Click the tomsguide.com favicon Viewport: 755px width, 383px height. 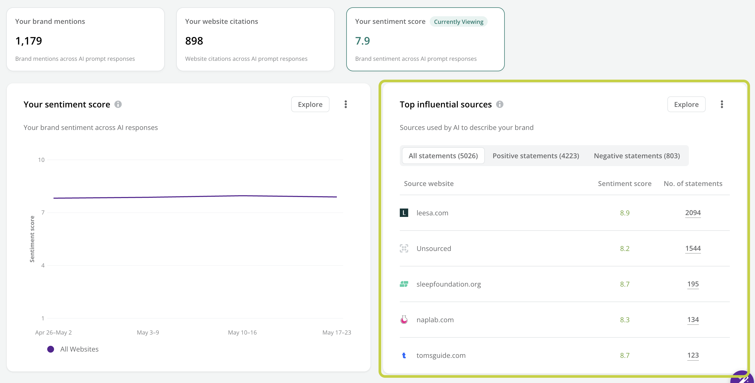pos(404,355)
